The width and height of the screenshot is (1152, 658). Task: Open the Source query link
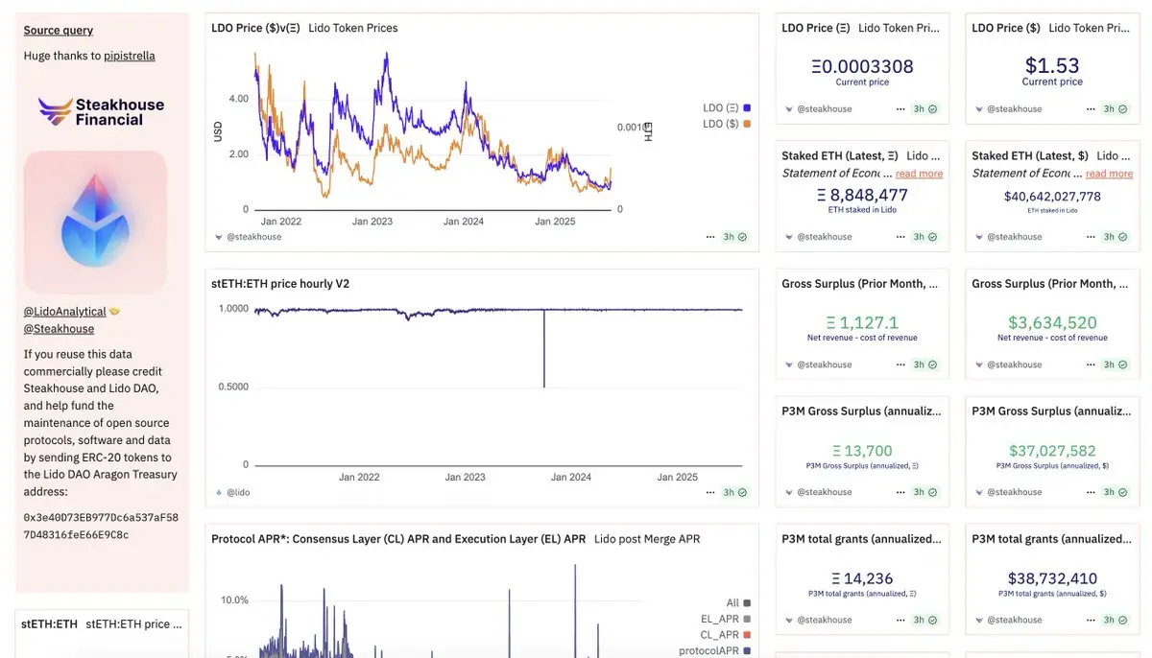59,31
